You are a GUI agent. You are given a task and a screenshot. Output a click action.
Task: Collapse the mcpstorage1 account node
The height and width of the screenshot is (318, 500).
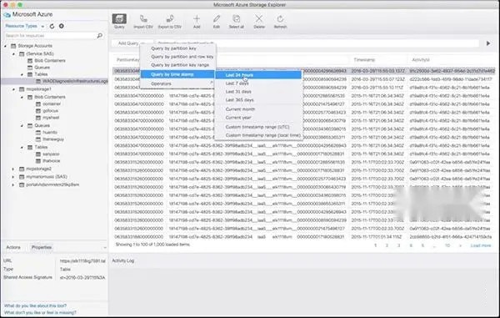click(x=13, y=89)
